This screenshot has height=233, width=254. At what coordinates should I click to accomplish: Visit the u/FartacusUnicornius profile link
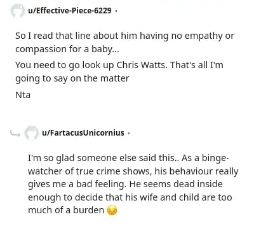[83, 133]
